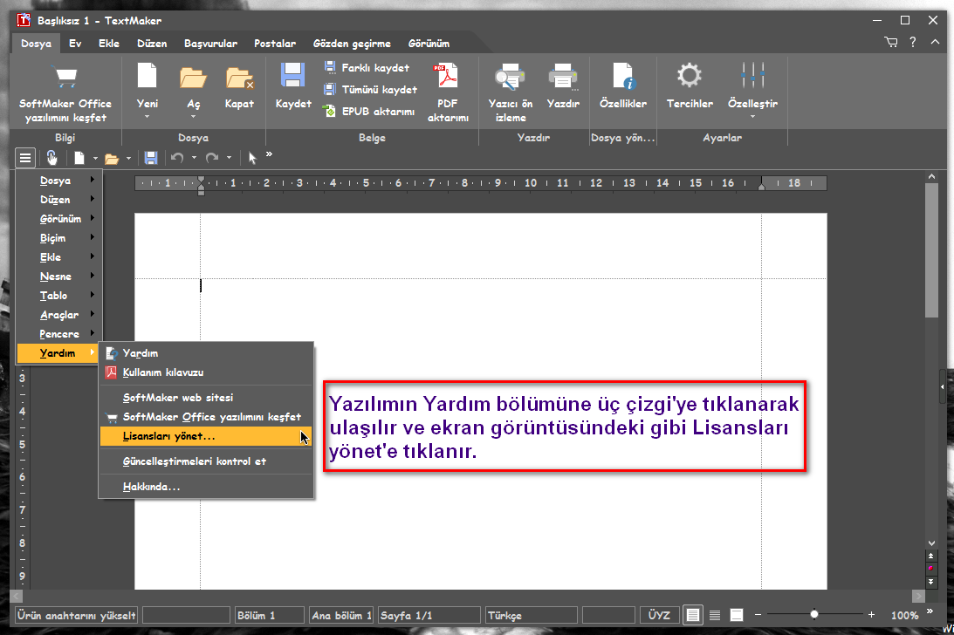Image resolution: width=954 pixels, height=635 pixels.
Task: Switch to standard page view icon in status bar
Action: point(692,616)
